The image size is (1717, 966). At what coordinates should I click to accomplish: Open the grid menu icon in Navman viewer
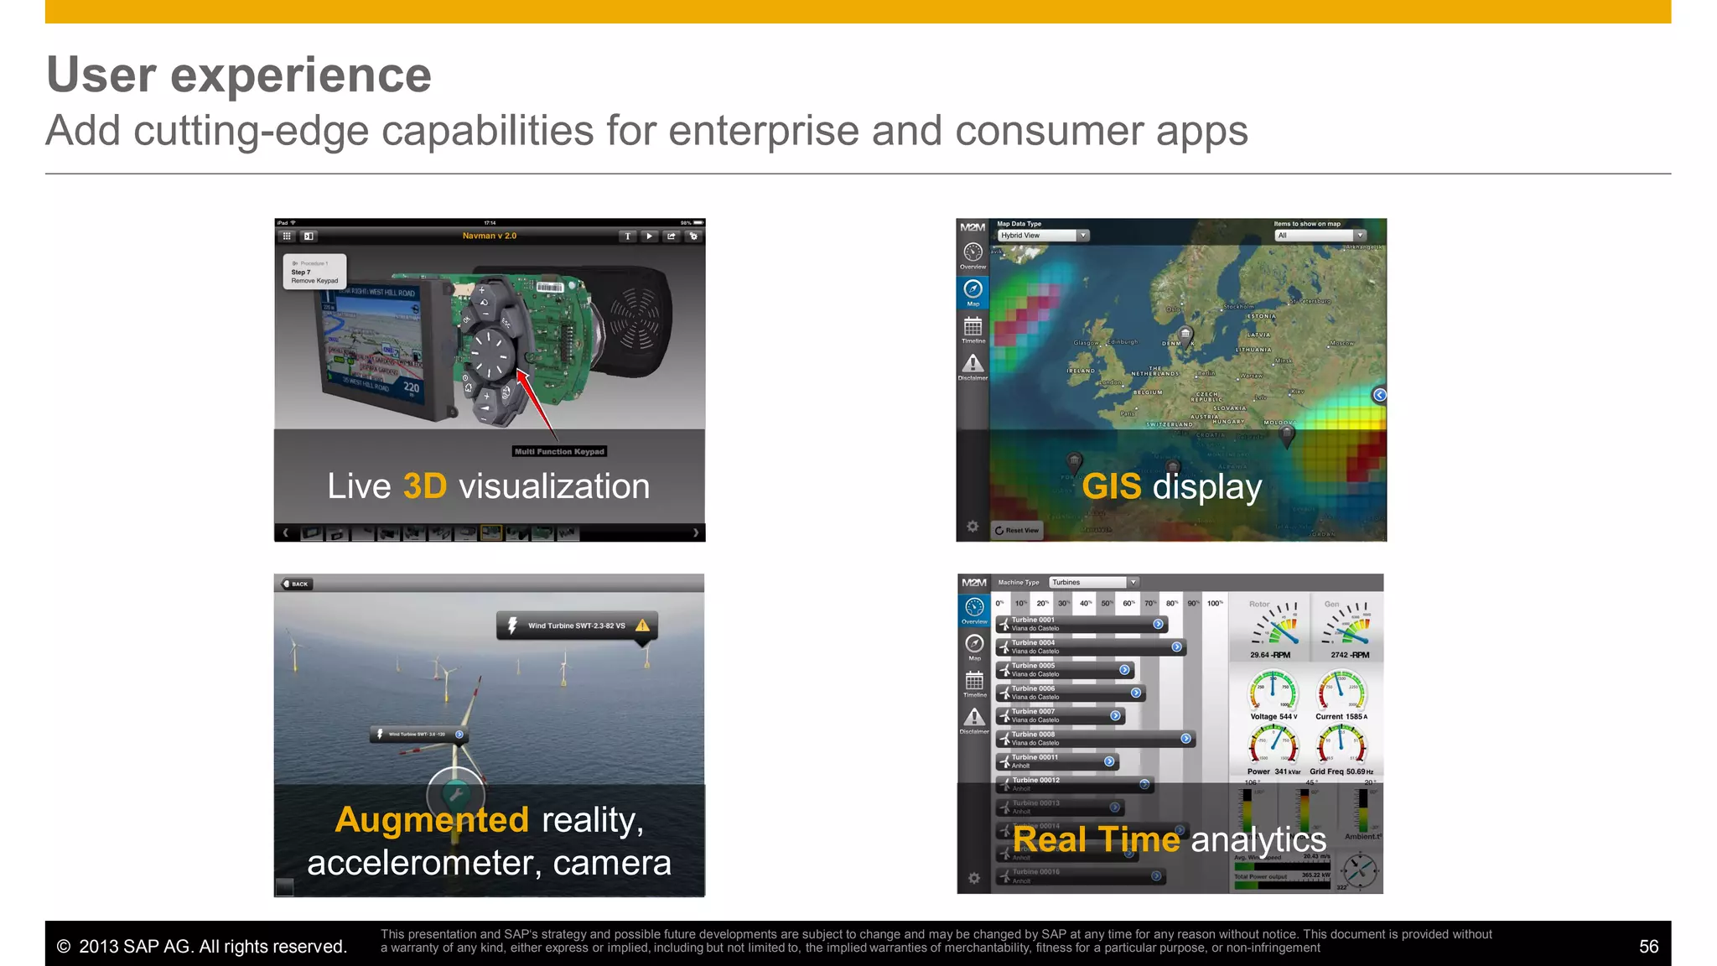coord(287,236)
